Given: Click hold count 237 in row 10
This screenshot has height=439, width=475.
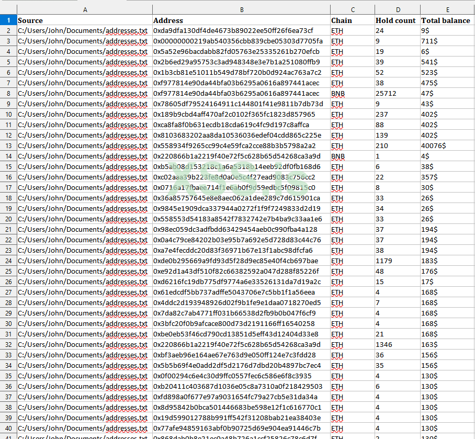Looking at the screenshot, I should 398,114.
